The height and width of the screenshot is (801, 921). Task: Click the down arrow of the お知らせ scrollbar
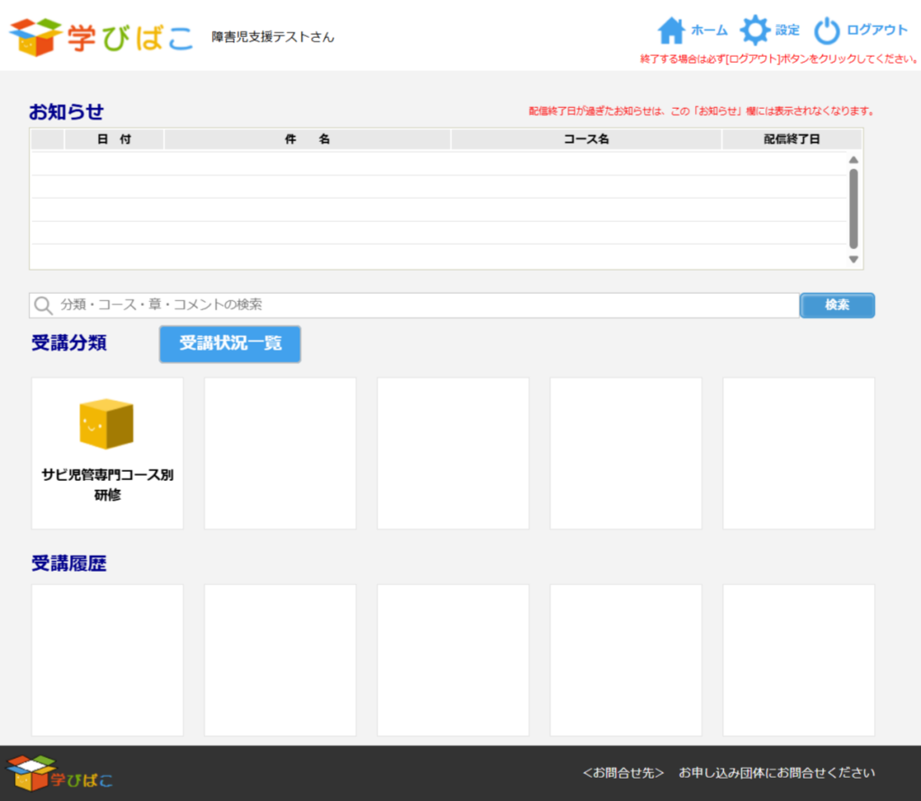854,259
